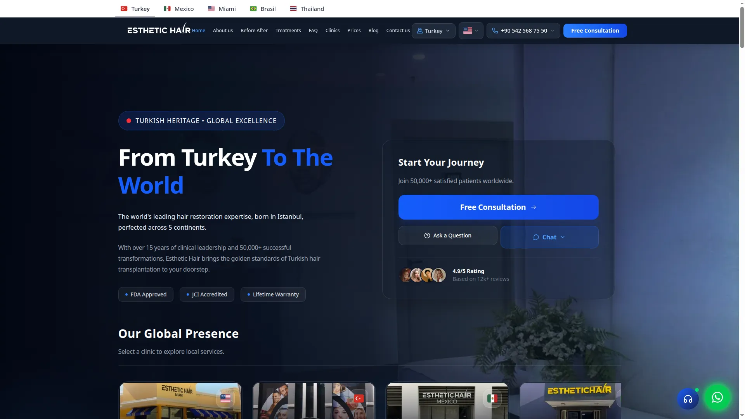
Task: Click the Free Consultation button in the navbar
Action: point(595,31)
